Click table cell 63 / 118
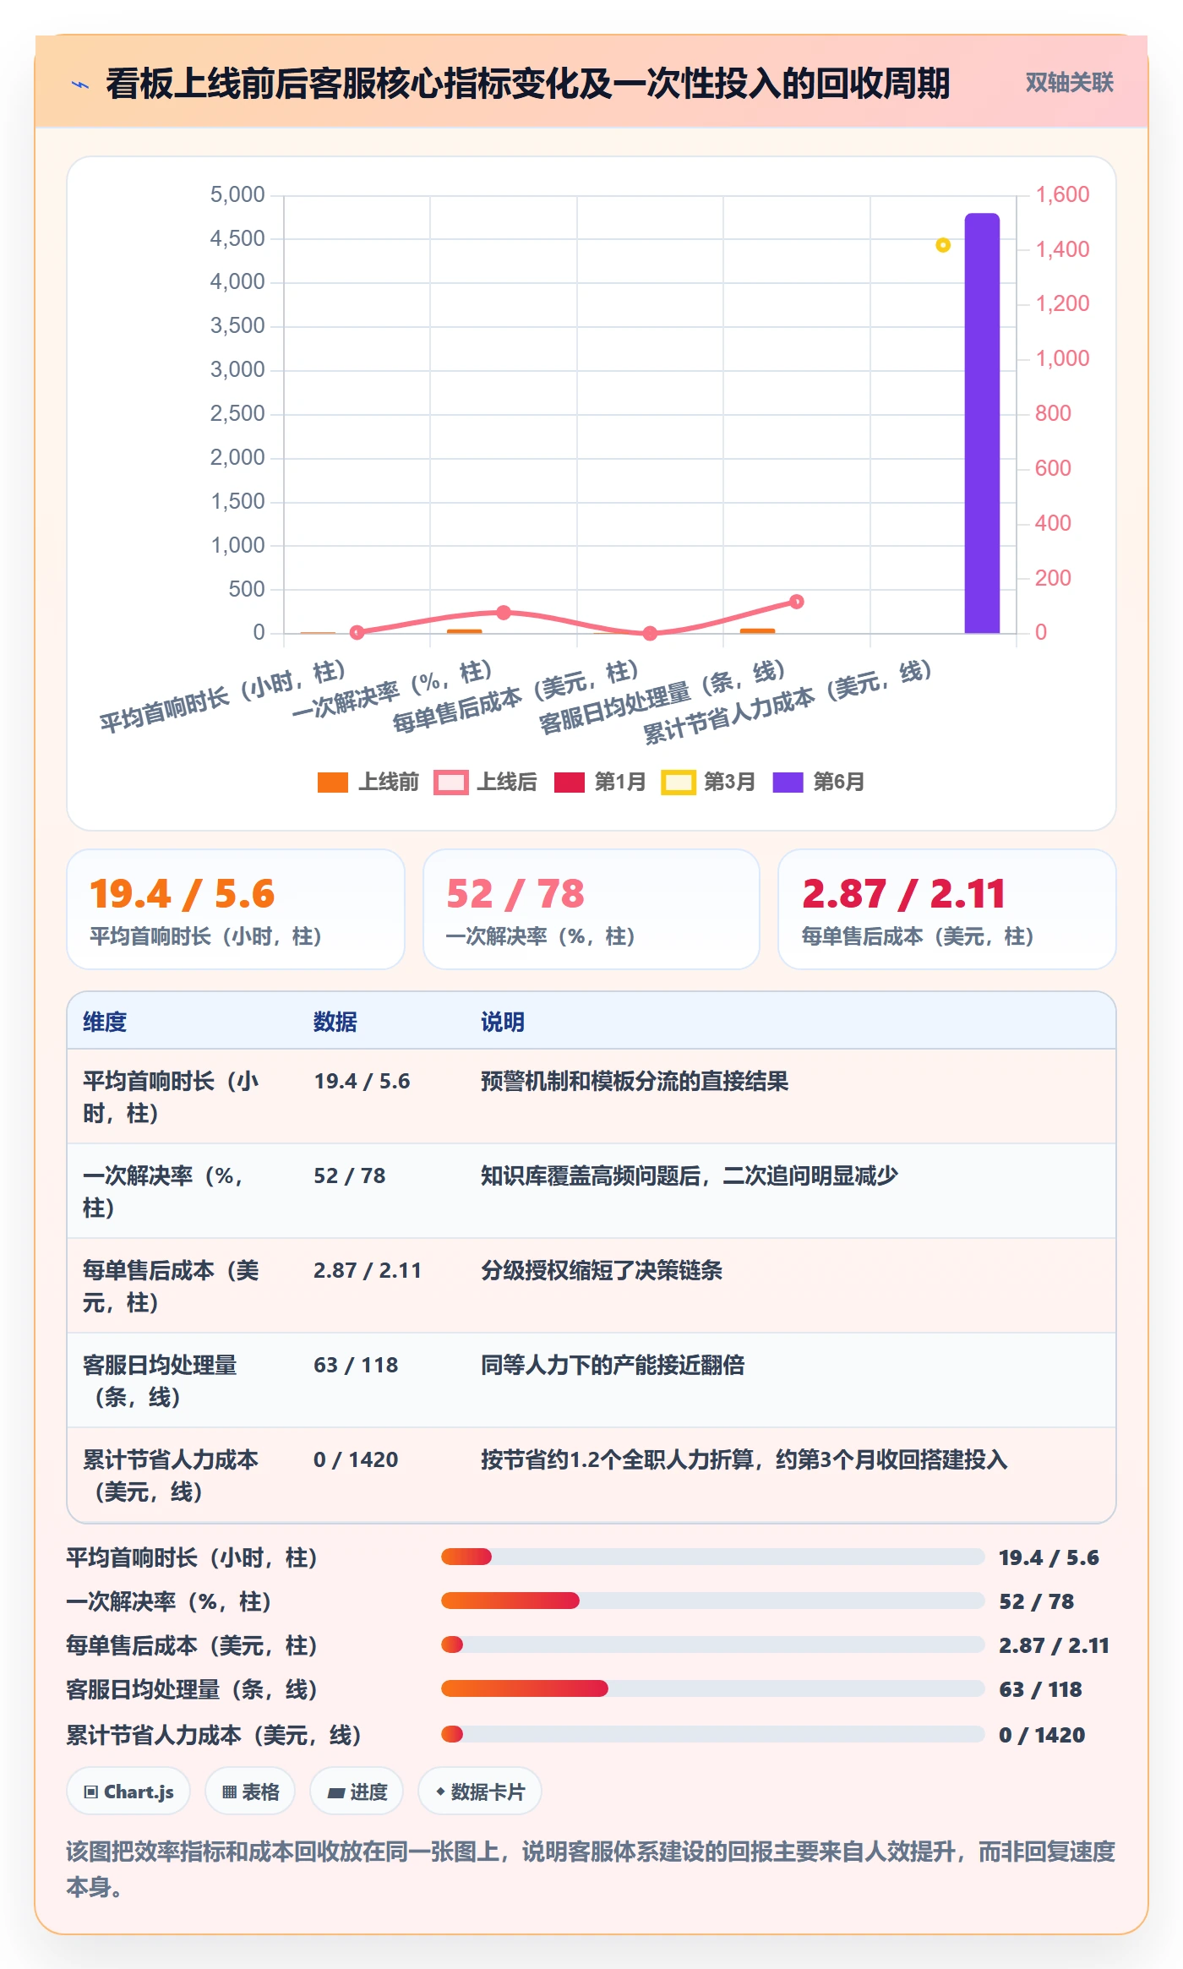Viewport: 1183px width, 1969px height. [x=356, y=1365]
